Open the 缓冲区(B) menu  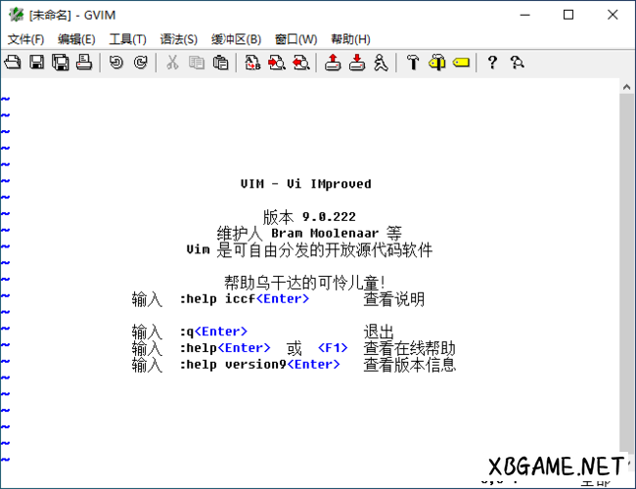(x=236, y=39)
